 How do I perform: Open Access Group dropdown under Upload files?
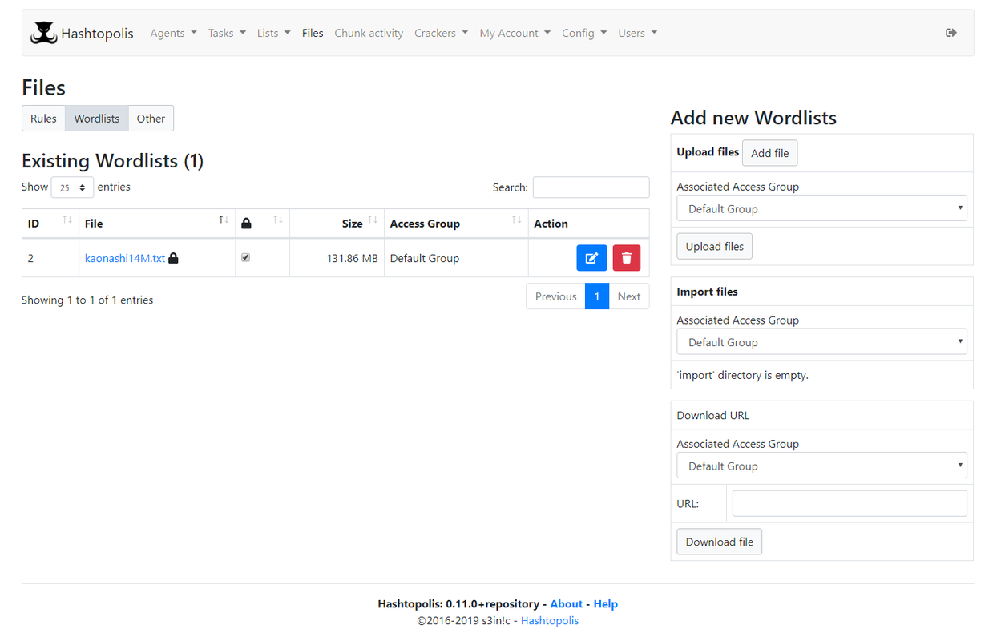click(821, 208)
